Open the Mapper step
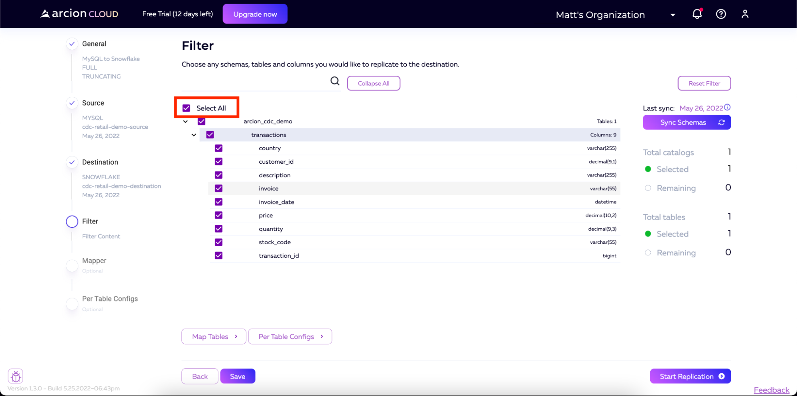797x396 pixels. click(x=94, y=261)
